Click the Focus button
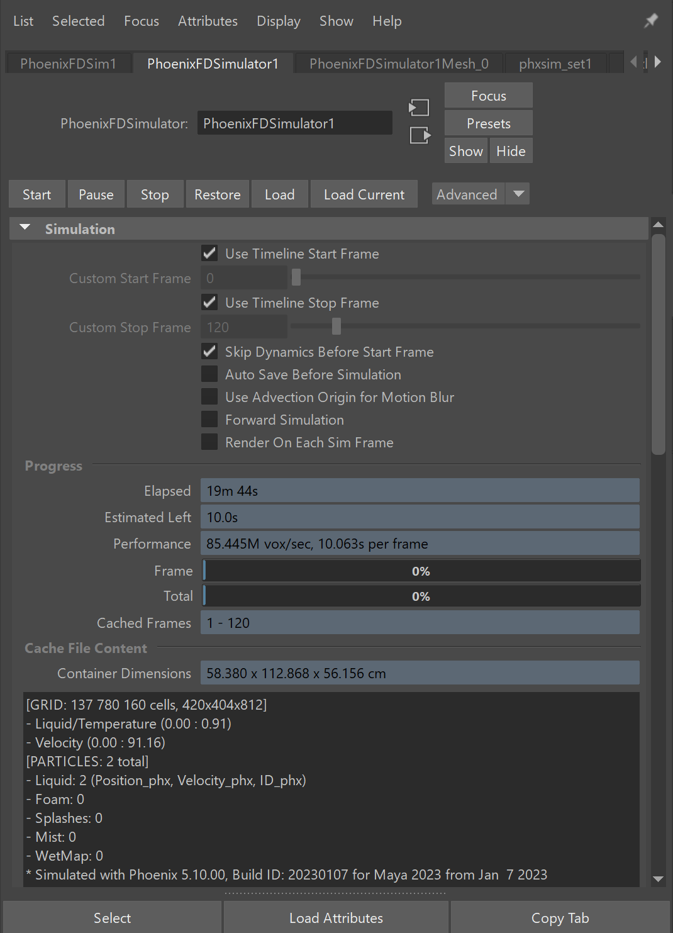The height and width of the screenshot is (933, 673). [x=489, y=96]
